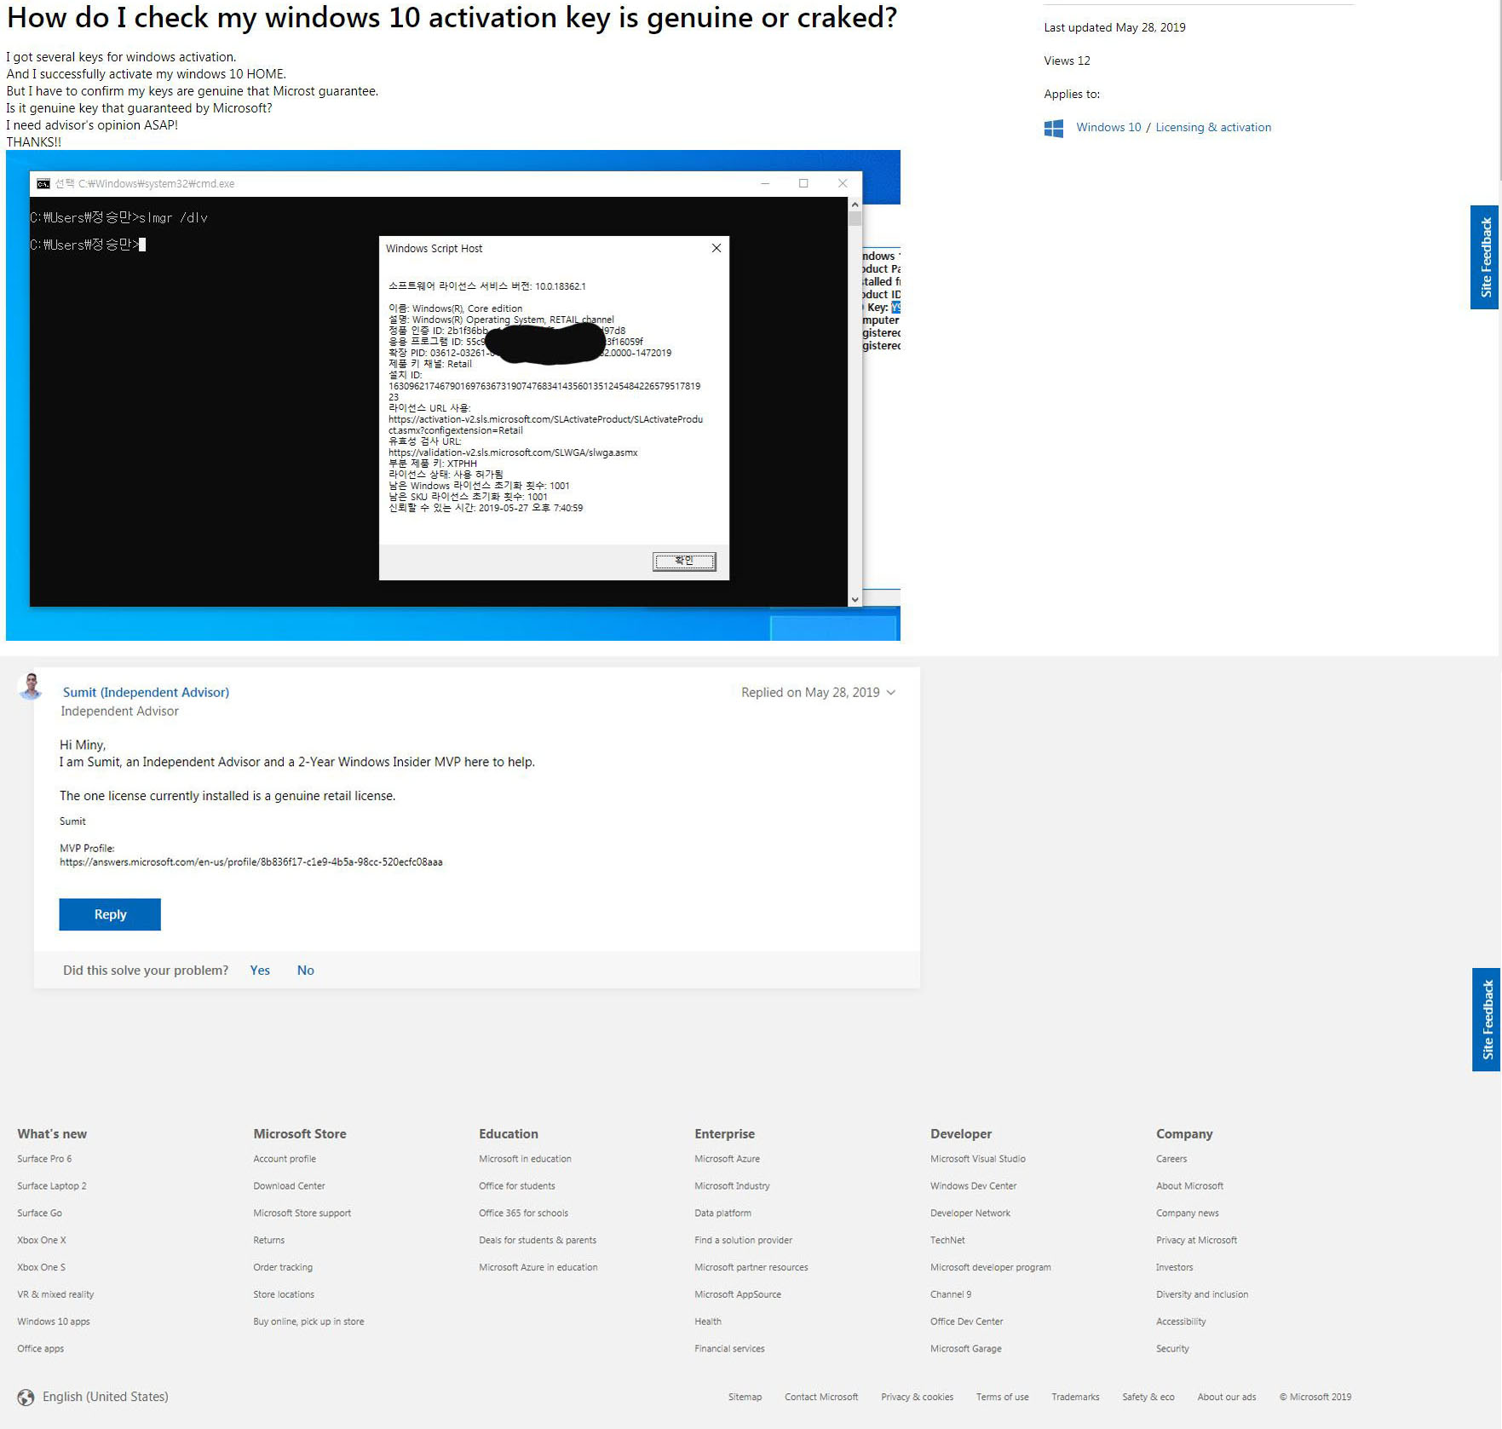Open the Windows 10 category link

tap(1108, 127)
